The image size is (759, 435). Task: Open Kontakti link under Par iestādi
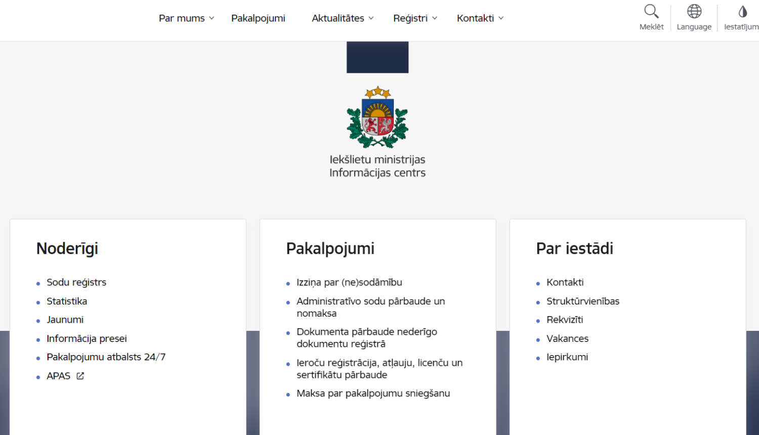[x=565, y=282]
